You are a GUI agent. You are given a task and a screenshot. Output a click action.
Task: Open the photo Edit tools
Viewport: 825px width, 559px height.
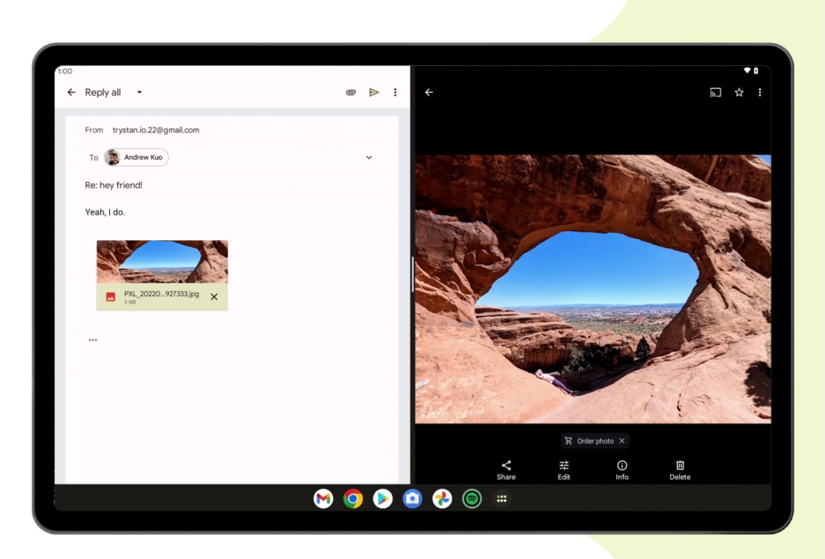pyautogui.click(x=564, y=470)
